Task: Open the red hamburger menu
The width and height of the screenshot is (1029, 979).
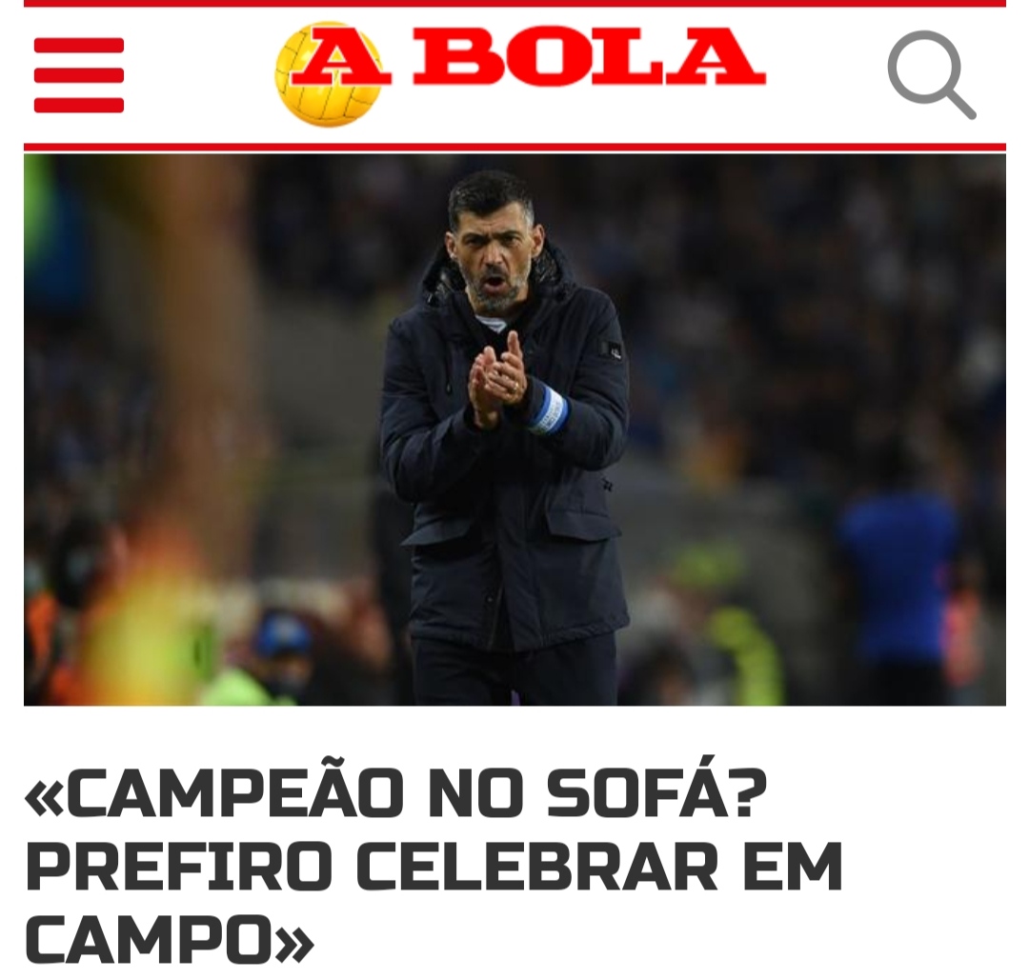Action: pos(79,74)
